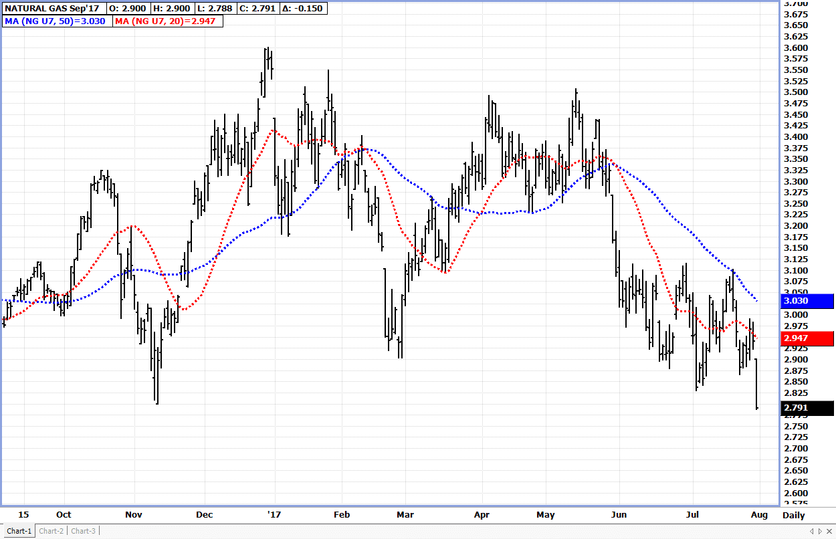Select the NATURAL GAS Sep'17 symbol label
Viewport: 836px width, 539px height.
tap(54, 9)
